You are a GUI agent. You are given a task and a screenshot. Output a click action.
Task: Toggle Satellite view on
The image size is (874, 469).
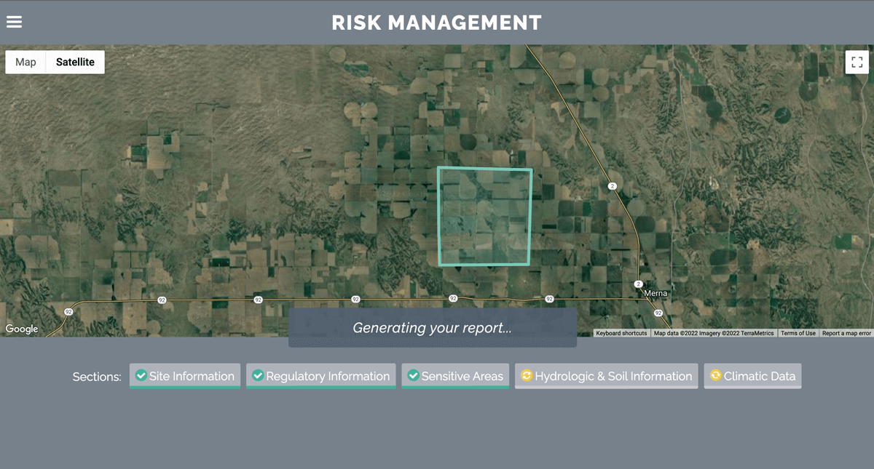coord(75,62)
